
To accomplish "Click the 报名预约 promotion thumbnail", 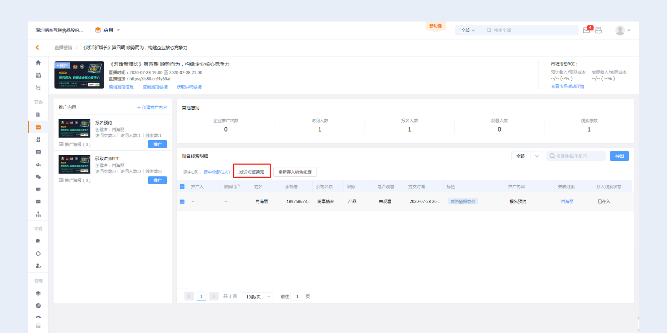I will [x=74, y=128].
